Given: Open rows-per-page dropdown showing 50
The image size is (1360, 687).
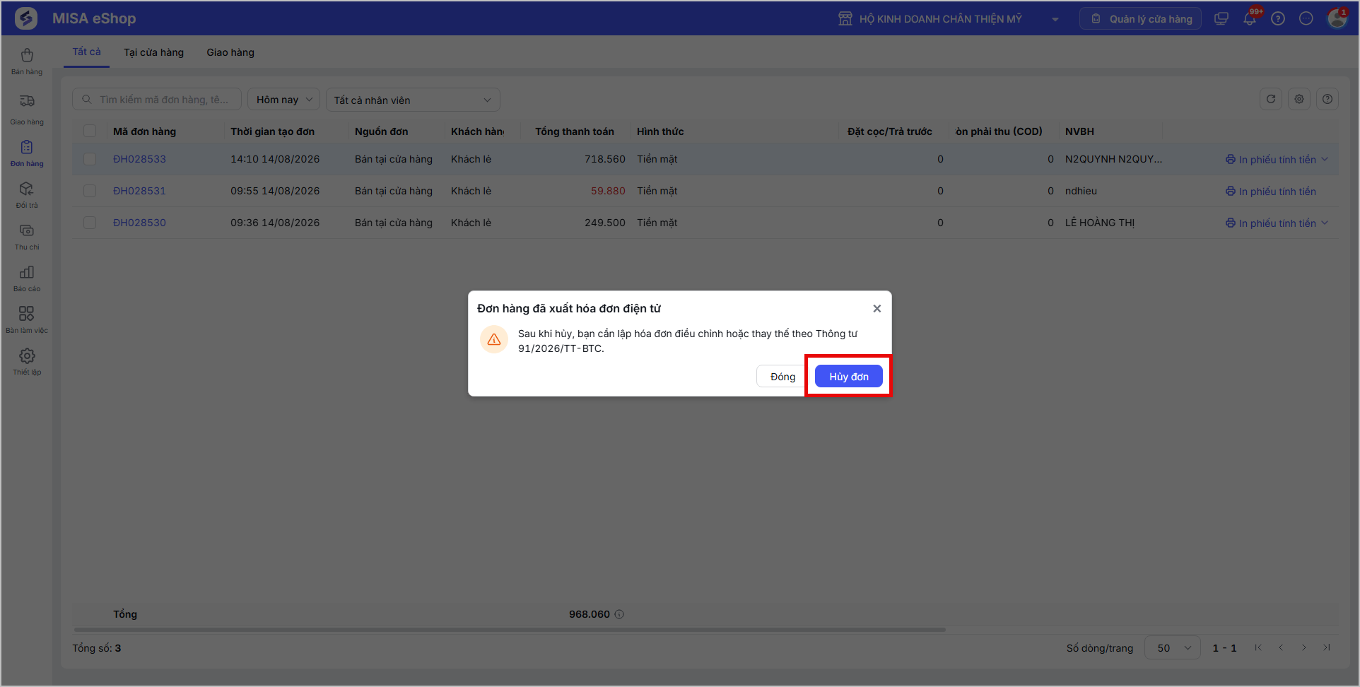Looking at the screenshot, I should (x=1173, y=648).
